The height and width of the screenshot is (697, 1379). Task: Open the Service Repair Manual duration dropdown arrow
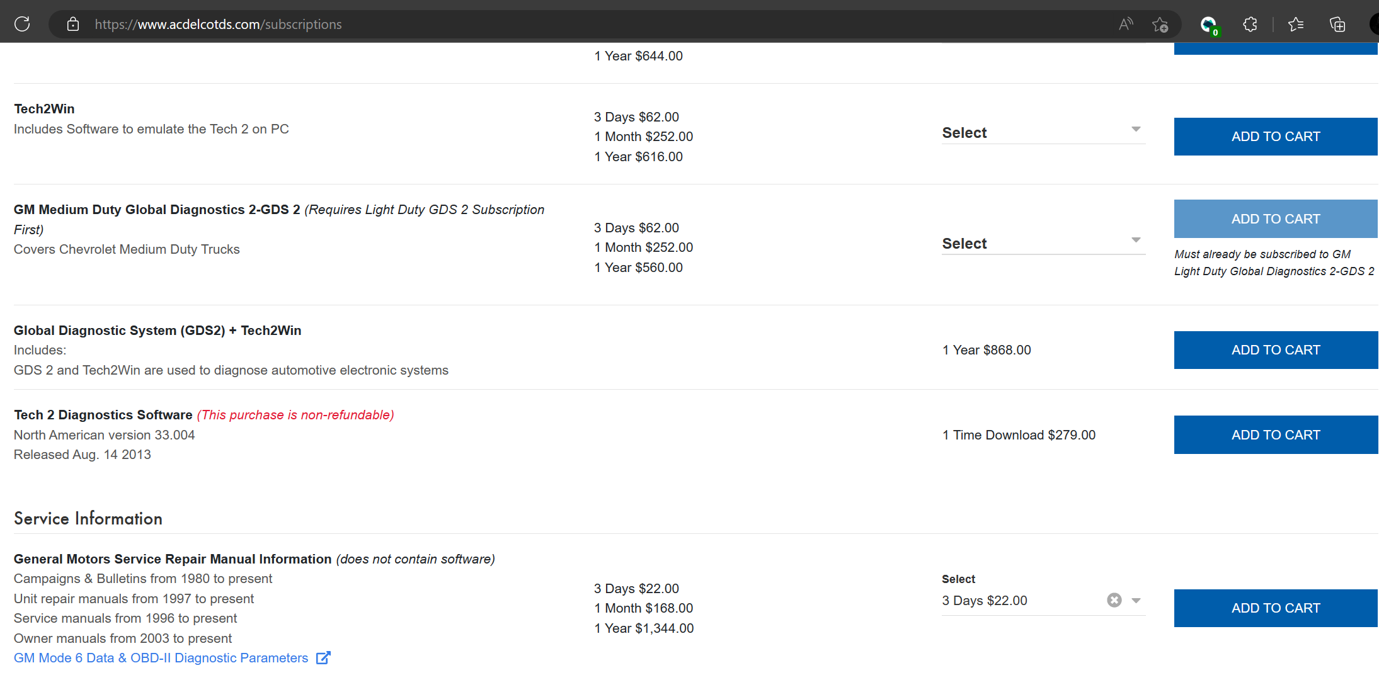(x=1136, y=600)
